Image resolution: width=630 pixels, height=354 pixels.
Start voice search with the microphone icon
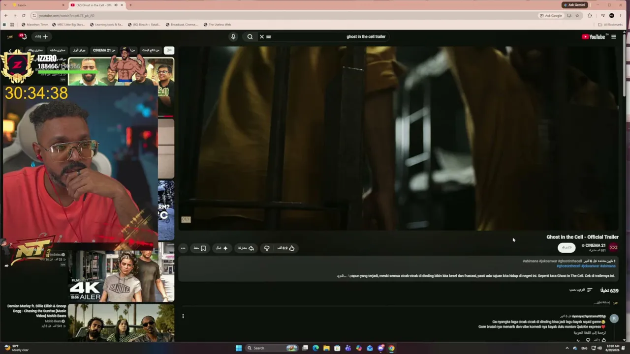click(233, 36)
